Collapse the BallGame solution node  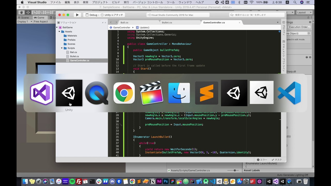[57, 27]
